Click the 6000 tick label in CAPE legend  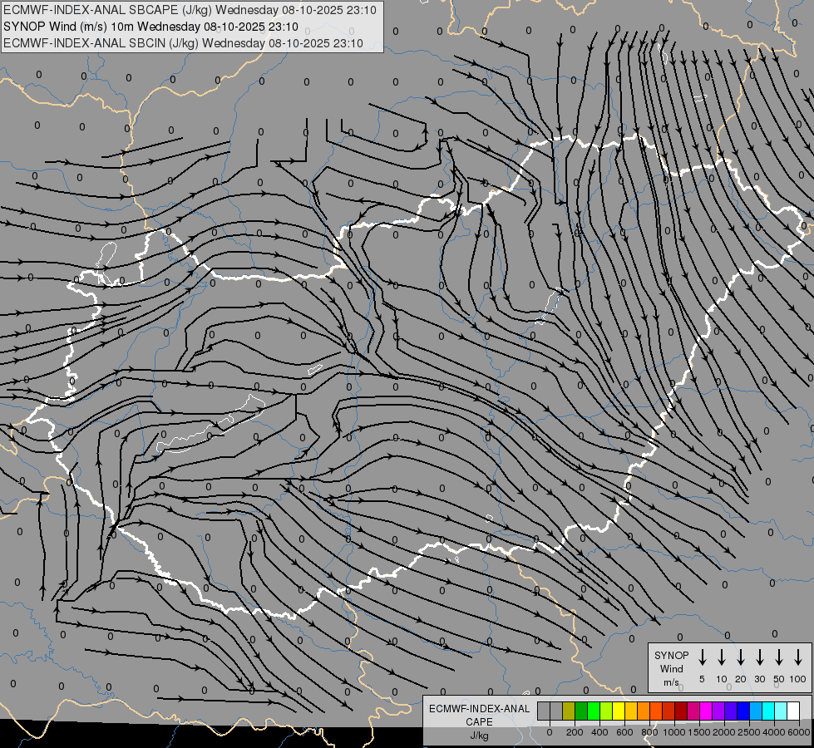pyautogui.click(x=799, y=732)
